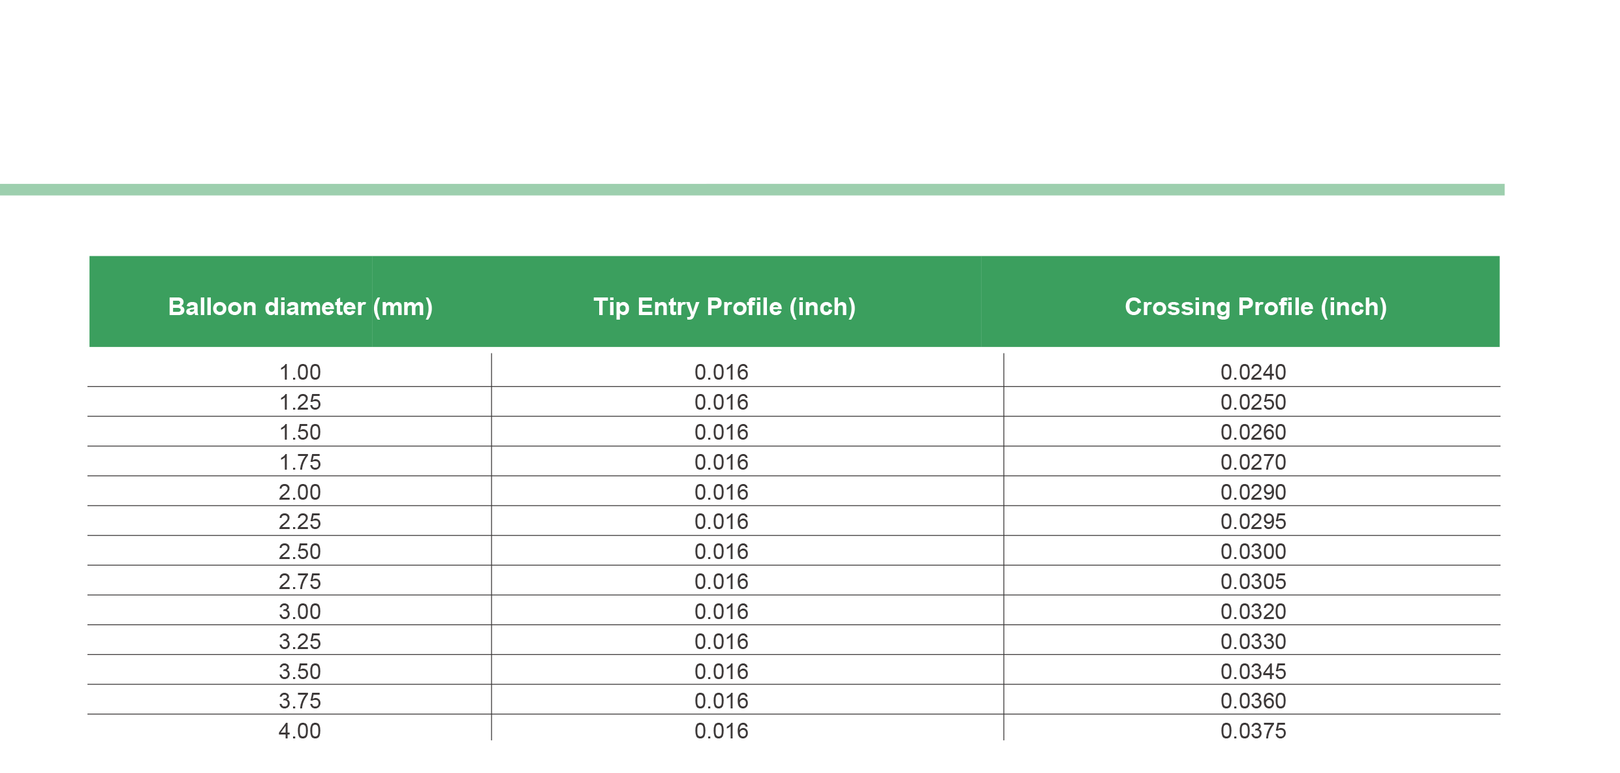Click the 4.00 balloon diameter value
1620x773 pixels.
point(300,731)
